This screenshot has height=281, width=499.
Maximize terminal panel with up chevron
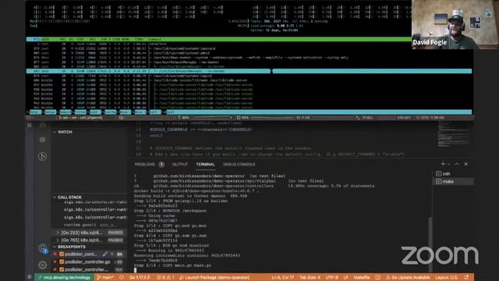click(x=457, y=164)
